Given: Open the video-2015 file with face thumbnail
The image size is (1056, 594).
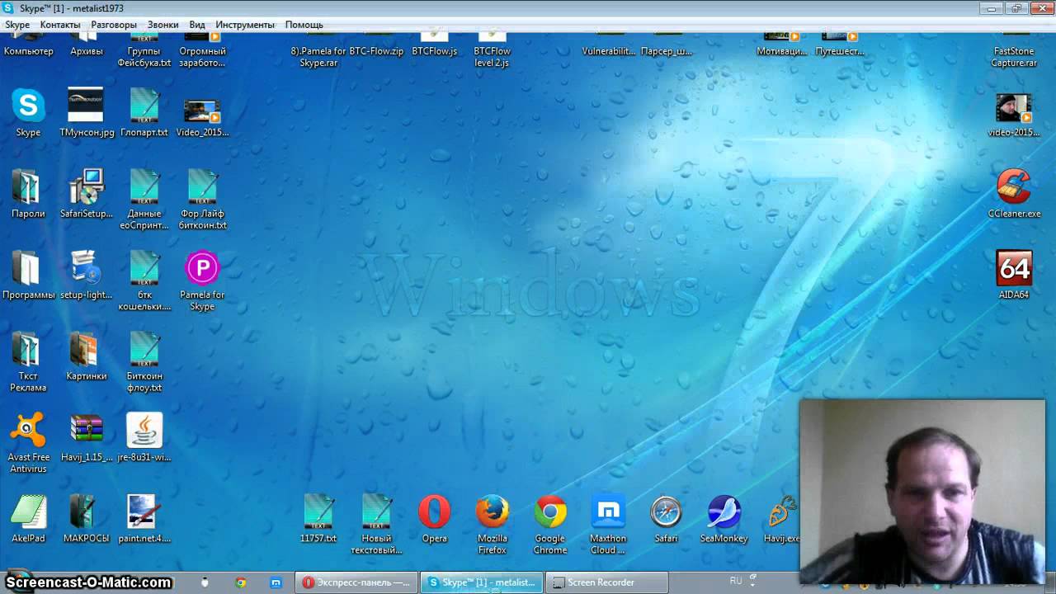Looking at the screenshot, I should click(x=1014, y=115).
